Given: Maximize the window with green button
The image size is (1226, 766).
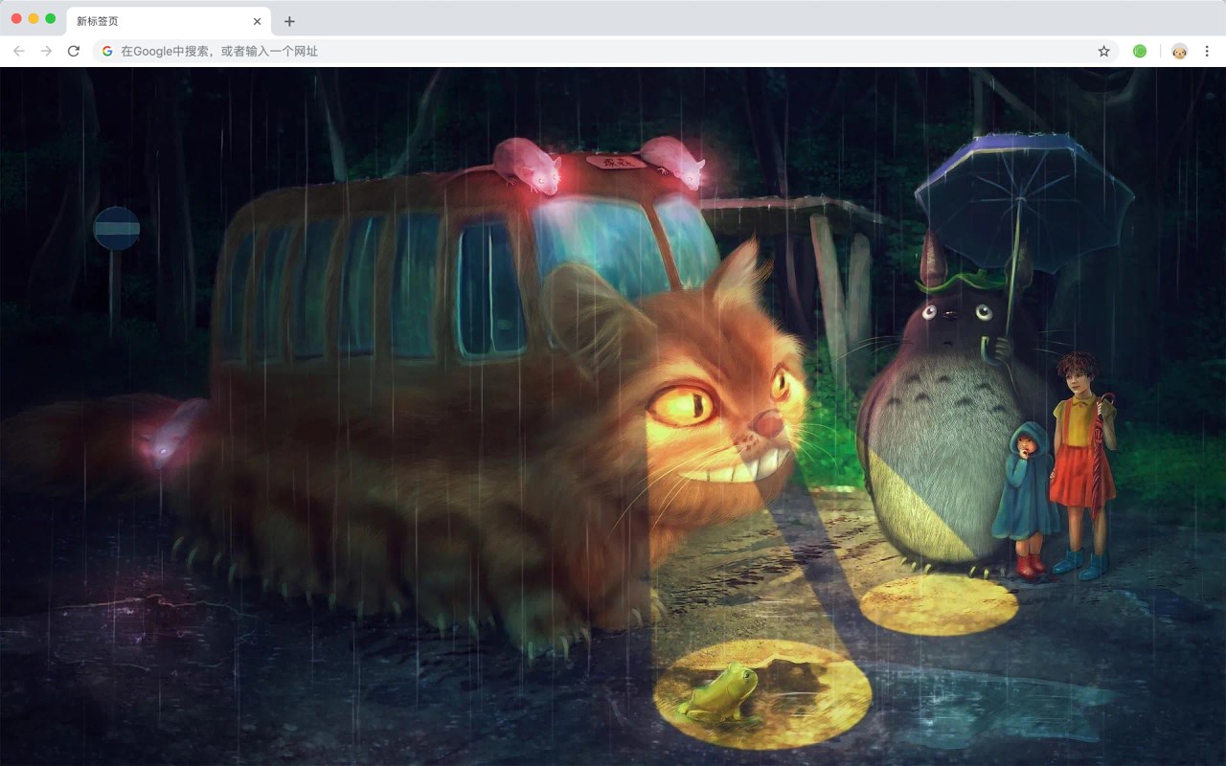Looking at the screenshot, I should tap(51, 18).
